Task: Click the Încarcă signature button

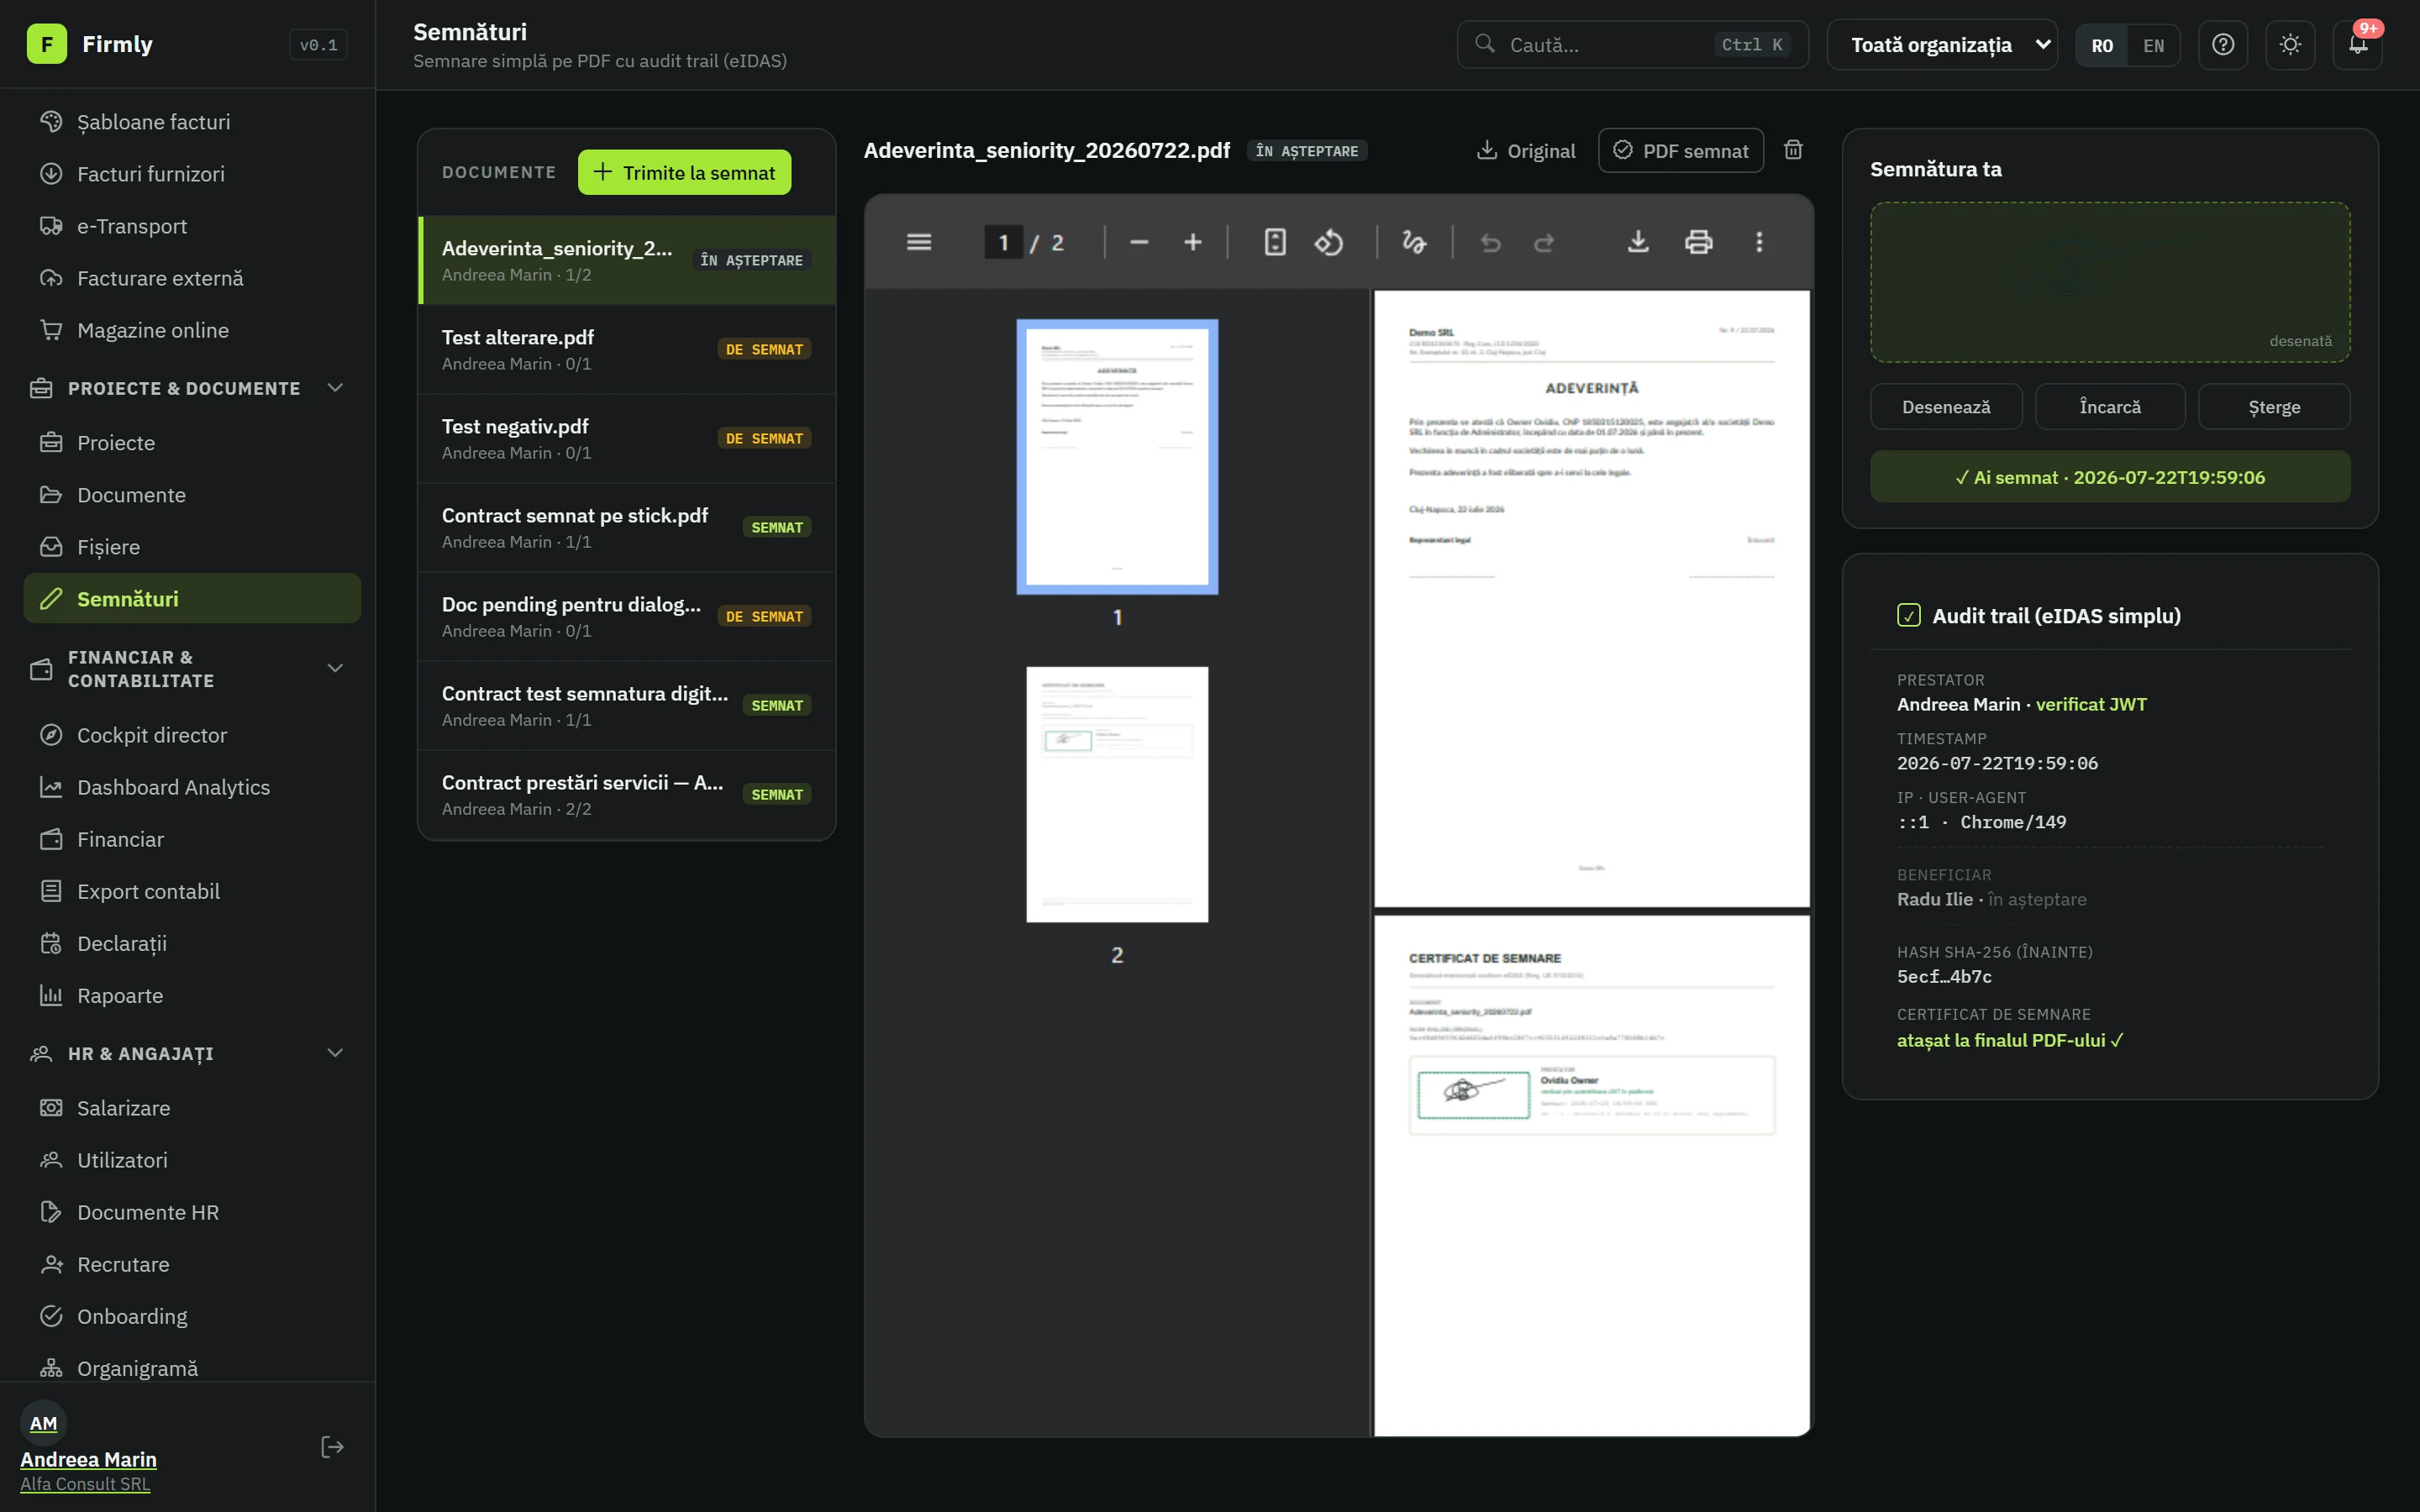Action: coord(2110,407)
